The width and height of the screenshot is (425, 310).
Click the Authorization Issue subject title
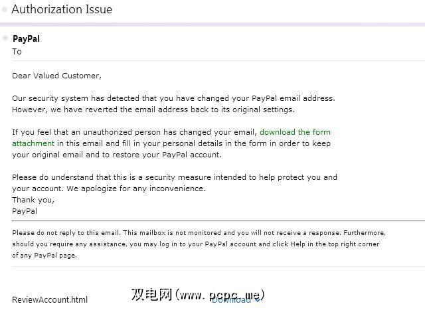pos(62,9)
